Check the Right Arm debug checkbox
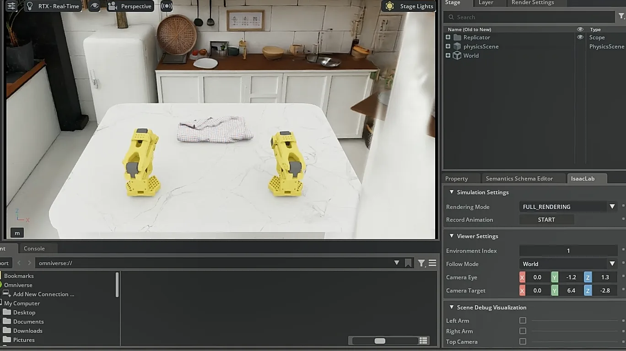Screen dimensions: 626x351 point(523,331)
